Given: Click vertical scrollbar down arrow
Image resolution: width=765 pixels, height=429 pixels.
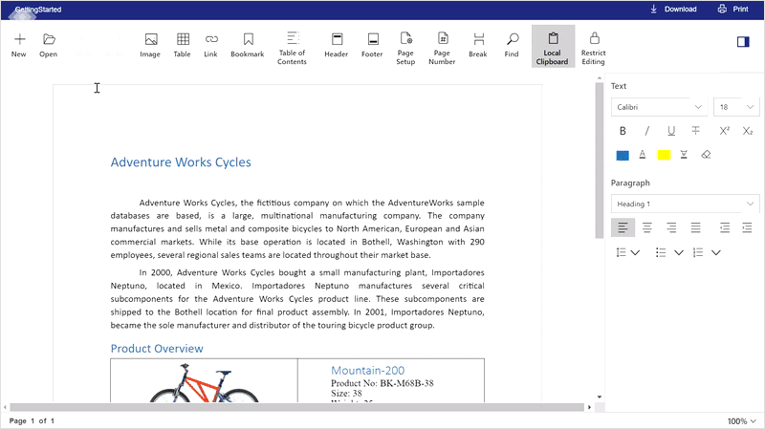Looking at the screenshot, I should pos(600,397).
